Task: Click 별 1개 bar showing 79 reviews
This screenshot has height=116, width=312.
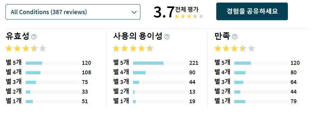Action: (261, 102)
